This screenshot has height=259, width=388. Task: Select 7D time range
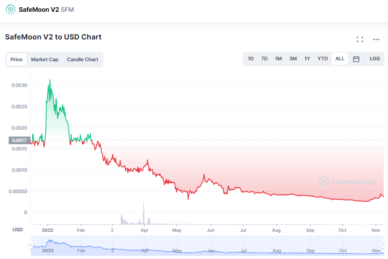click(x=264, y=59)
